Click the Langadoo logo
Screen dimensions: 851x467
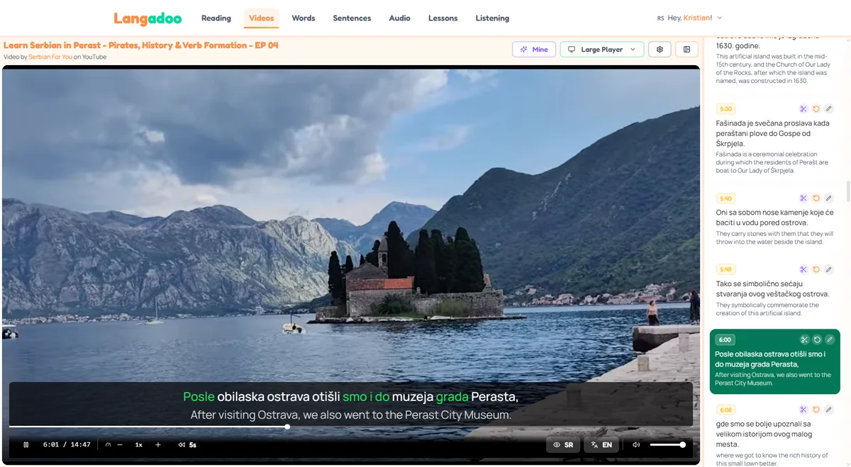148,18
